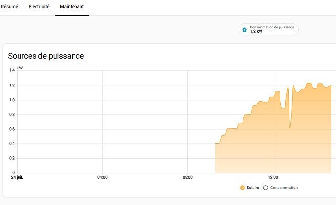The height and width of the screenshot is (205, 336).
Task: Open the Résumé tab
Action: [x=9, y=7]
